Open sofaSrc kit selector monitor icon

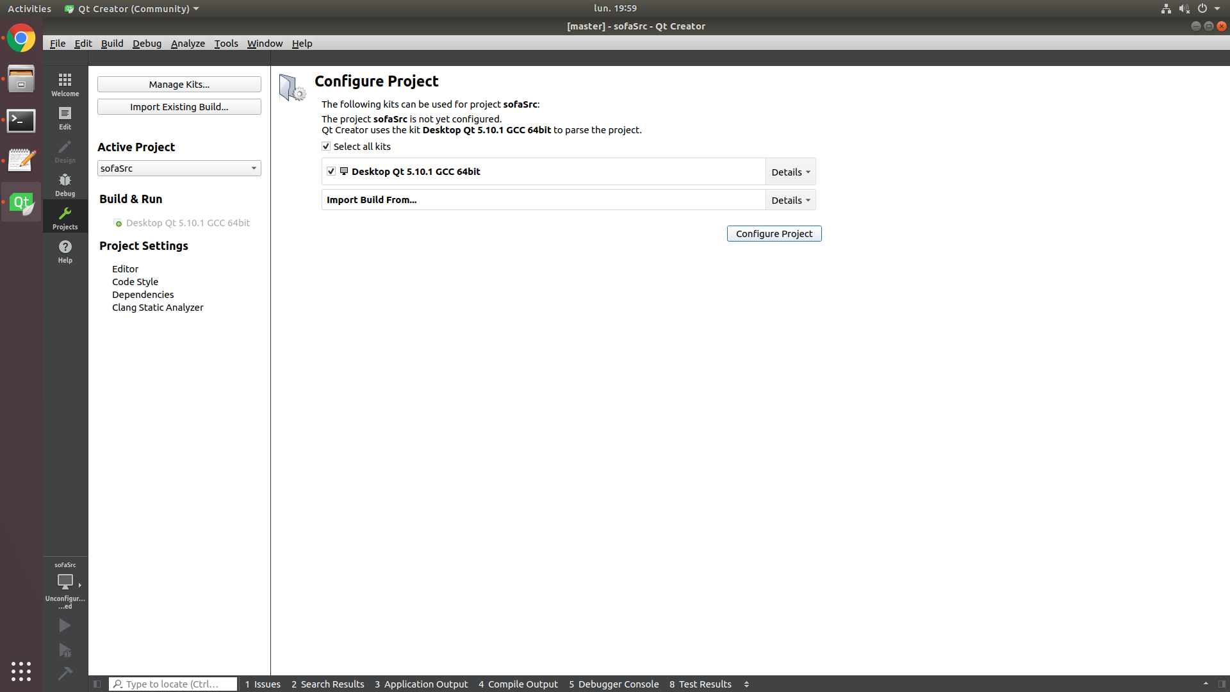point(65,581)
